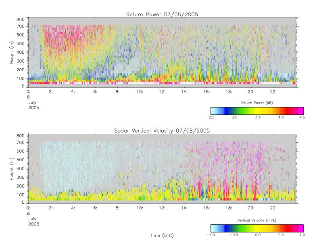This screenshot has width=319, height=247.
Task: Click the 100 height tick of Return Power plot
Action: 20,78
